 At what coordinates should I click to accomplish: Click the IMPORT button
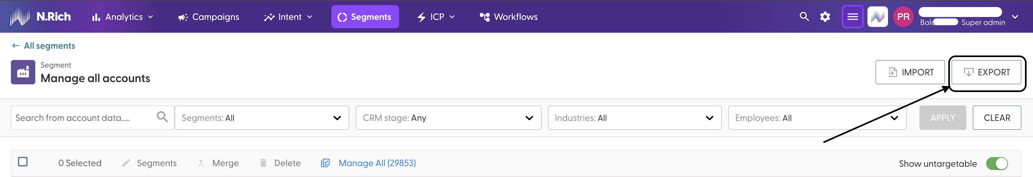pos(910,72)
